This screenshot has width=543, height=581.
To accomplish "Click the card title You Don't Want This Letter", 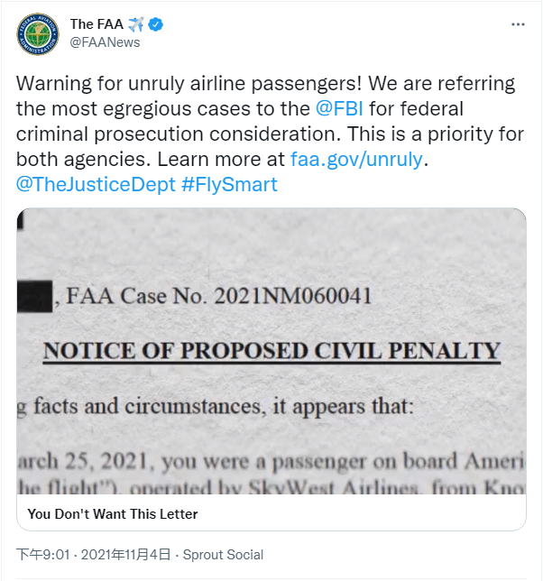I will [112, 514].
